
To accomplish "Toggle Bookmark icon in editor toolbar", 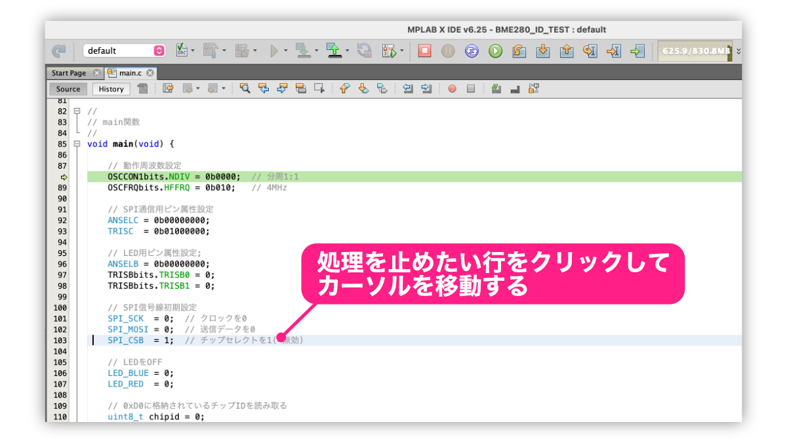I will point(382,89).
